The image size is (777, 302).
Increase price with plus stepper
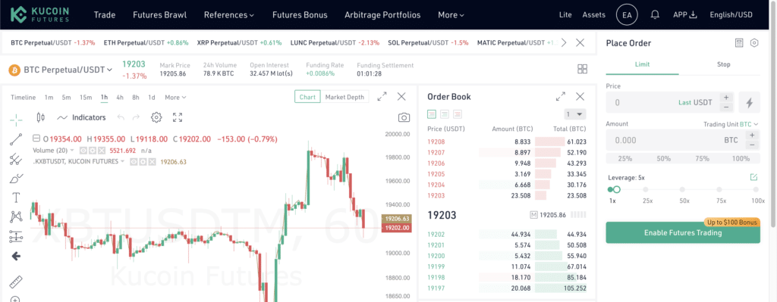click(726, 98)
